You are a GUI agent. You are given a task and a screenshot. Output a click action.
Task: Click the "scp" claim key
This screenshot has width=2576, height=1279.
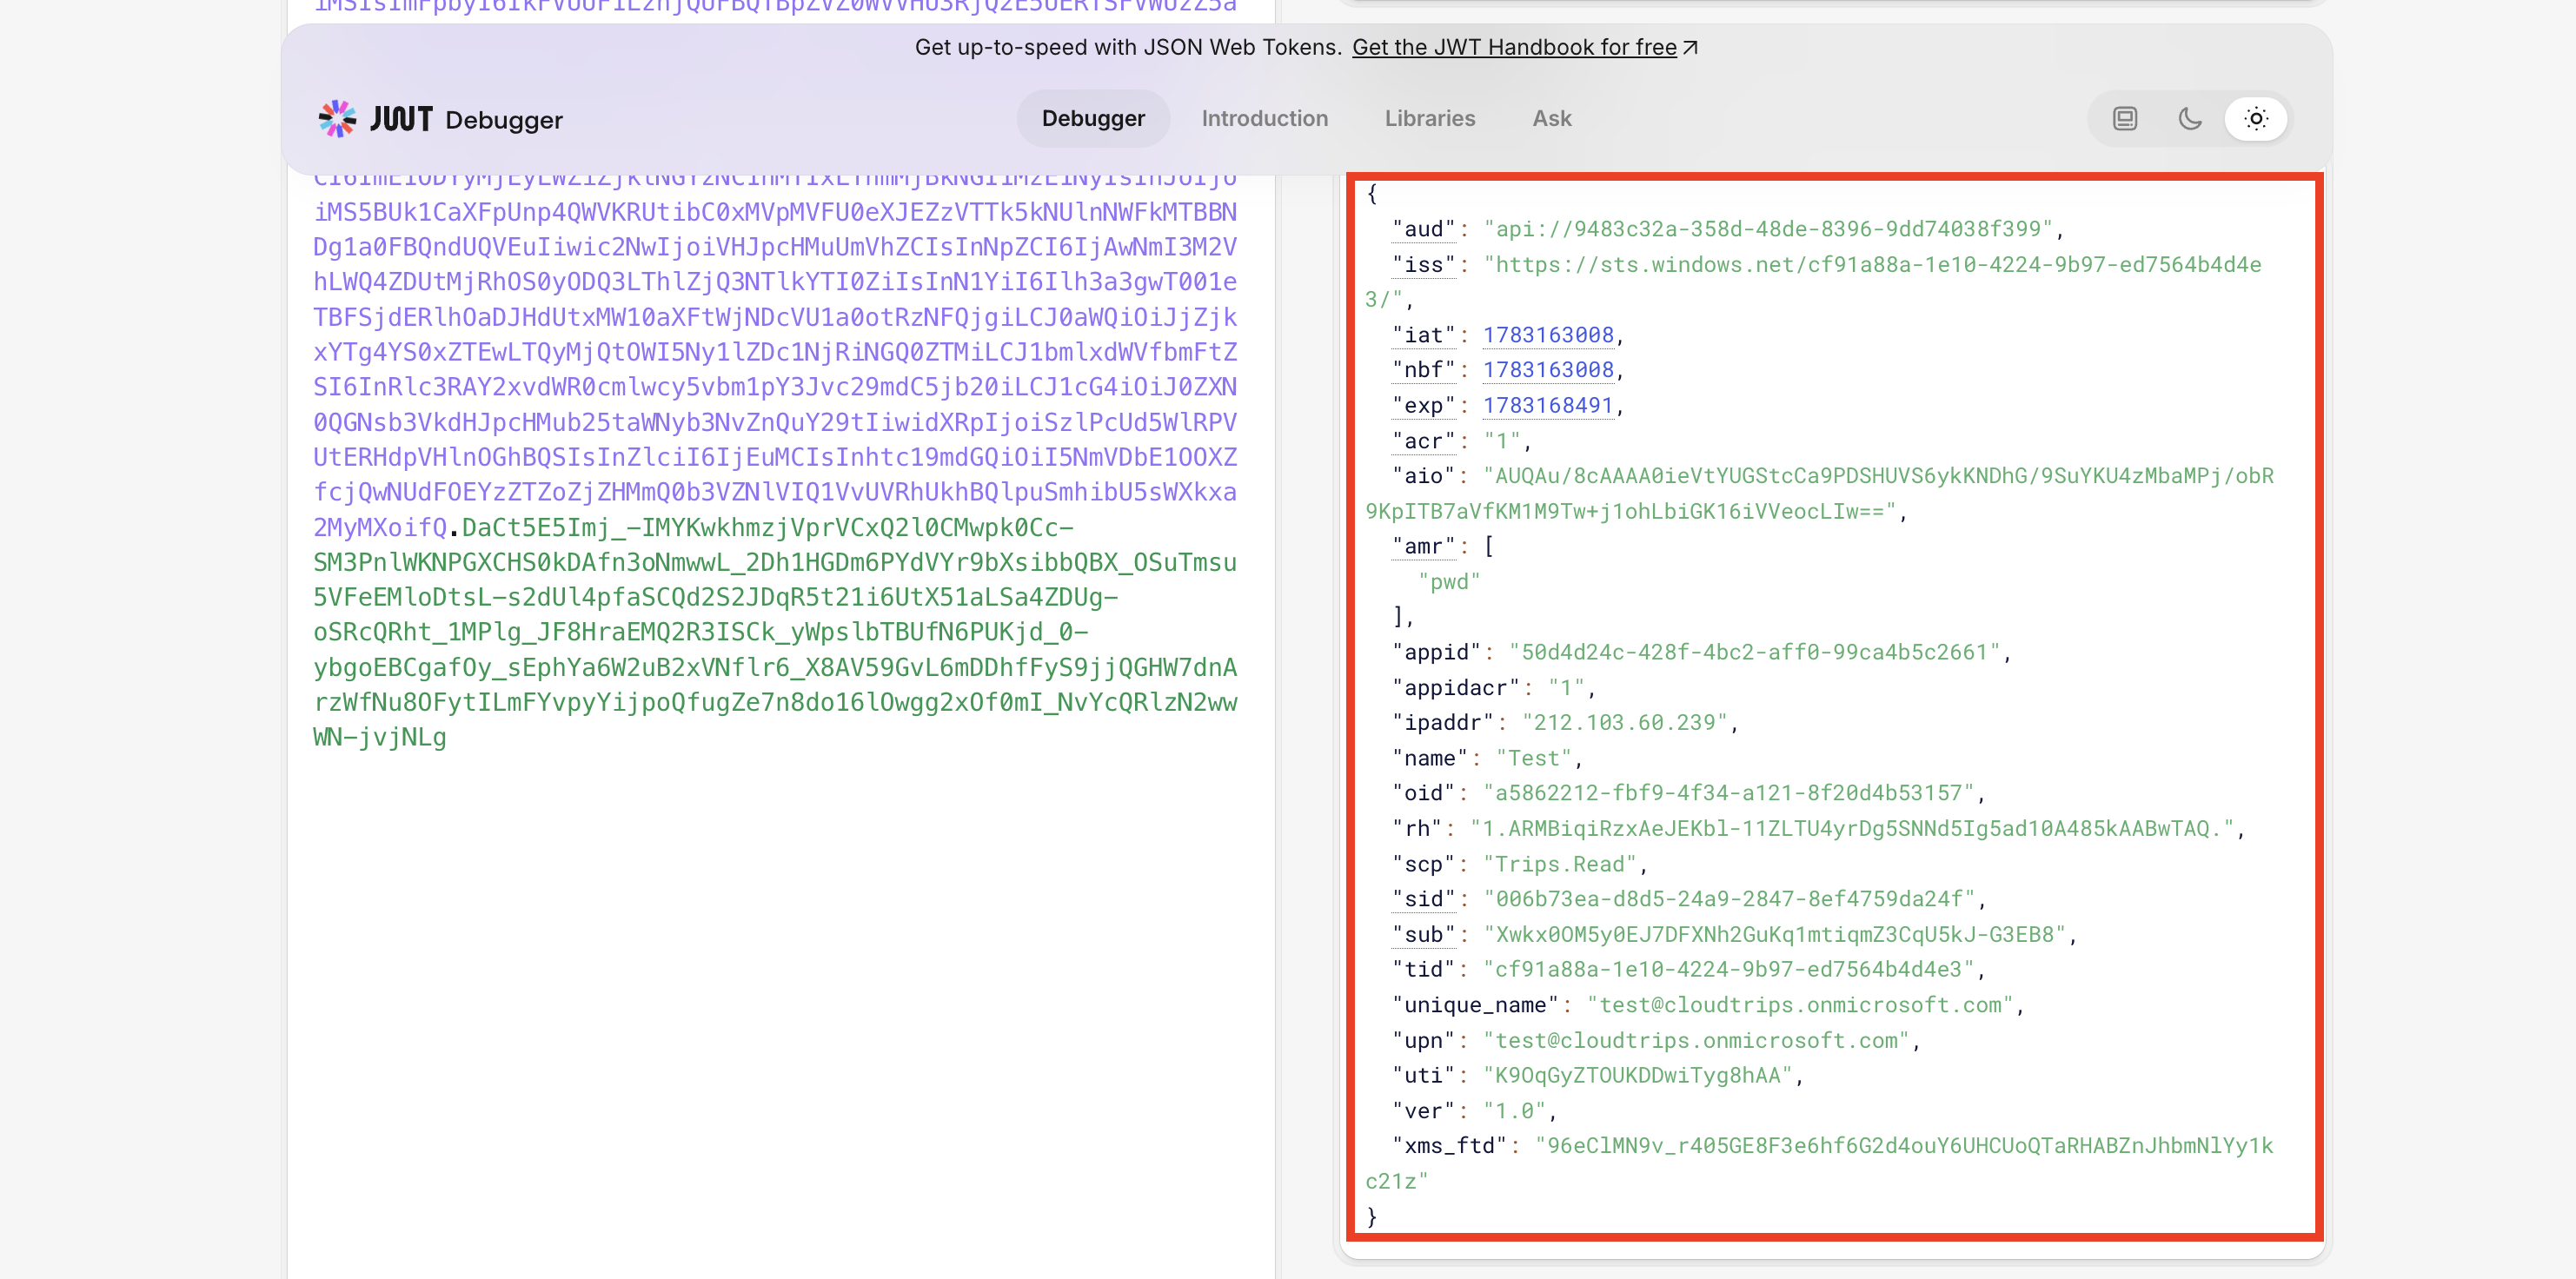1424,864
